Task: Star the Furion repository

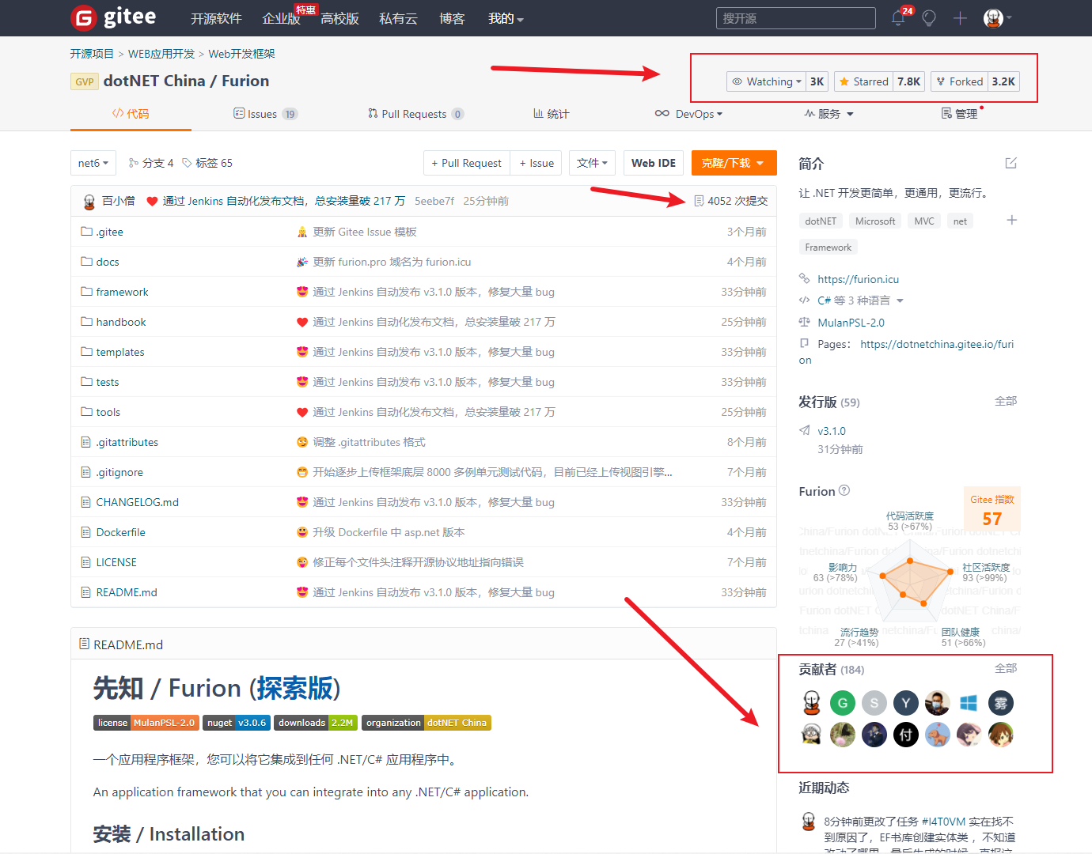Action: (x=863, y=81)
